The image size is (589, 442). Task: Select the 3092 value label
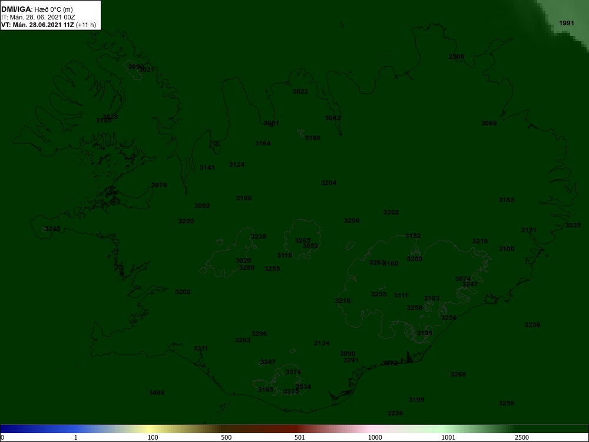(x=201, y=206)
